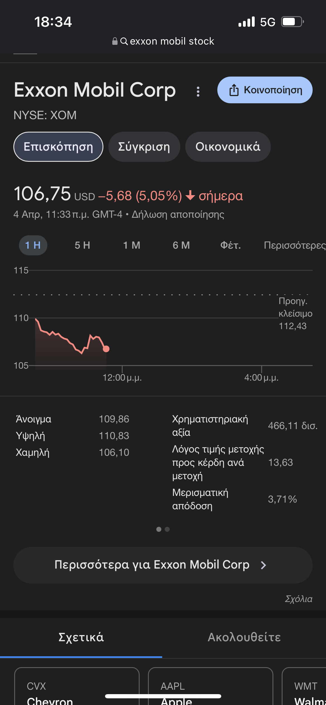326x705 pixels.
Task: Tap the cellular signal bars icon
Action: (247, 22)
